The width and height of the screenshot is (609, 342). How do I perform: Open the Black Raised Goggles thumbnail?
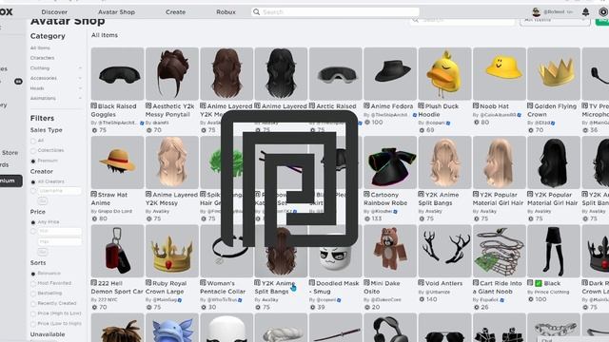[x=117, y=74]
